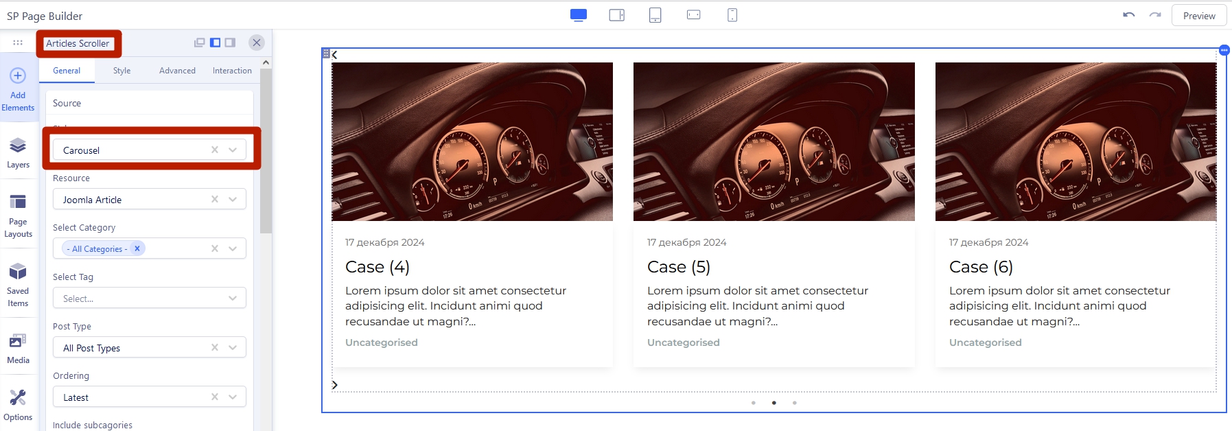1232x431 pixels.
Task: Go to next carousel slide arrow
Action: [x=335, y=385]
